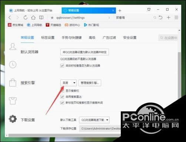Switch to the 上网导航 browser tab
The image size is (186, 142).
tap(31, 10)
